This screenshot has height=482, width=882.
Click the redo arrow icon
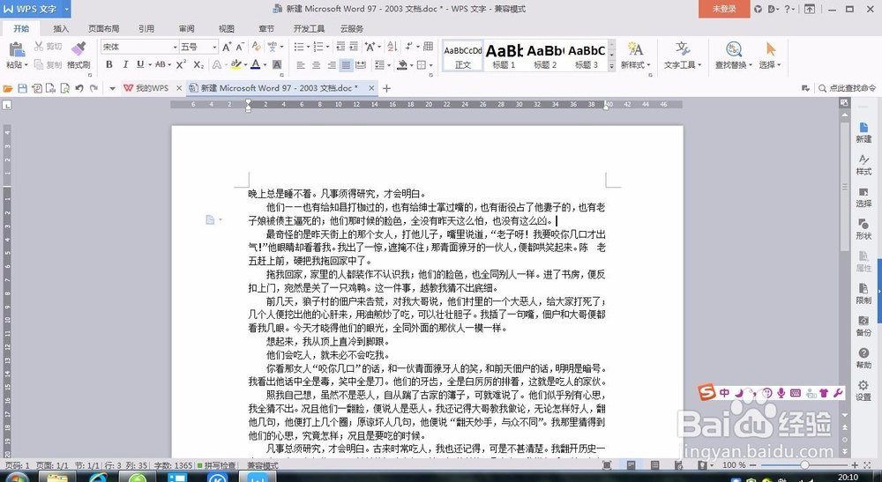pos(94,88)
